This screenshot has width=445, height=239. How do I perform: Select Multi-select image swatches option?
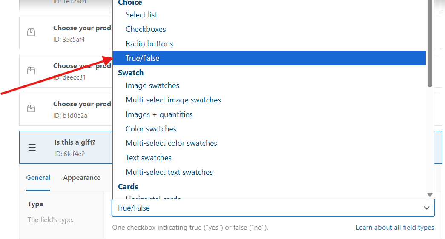point(173,100)
